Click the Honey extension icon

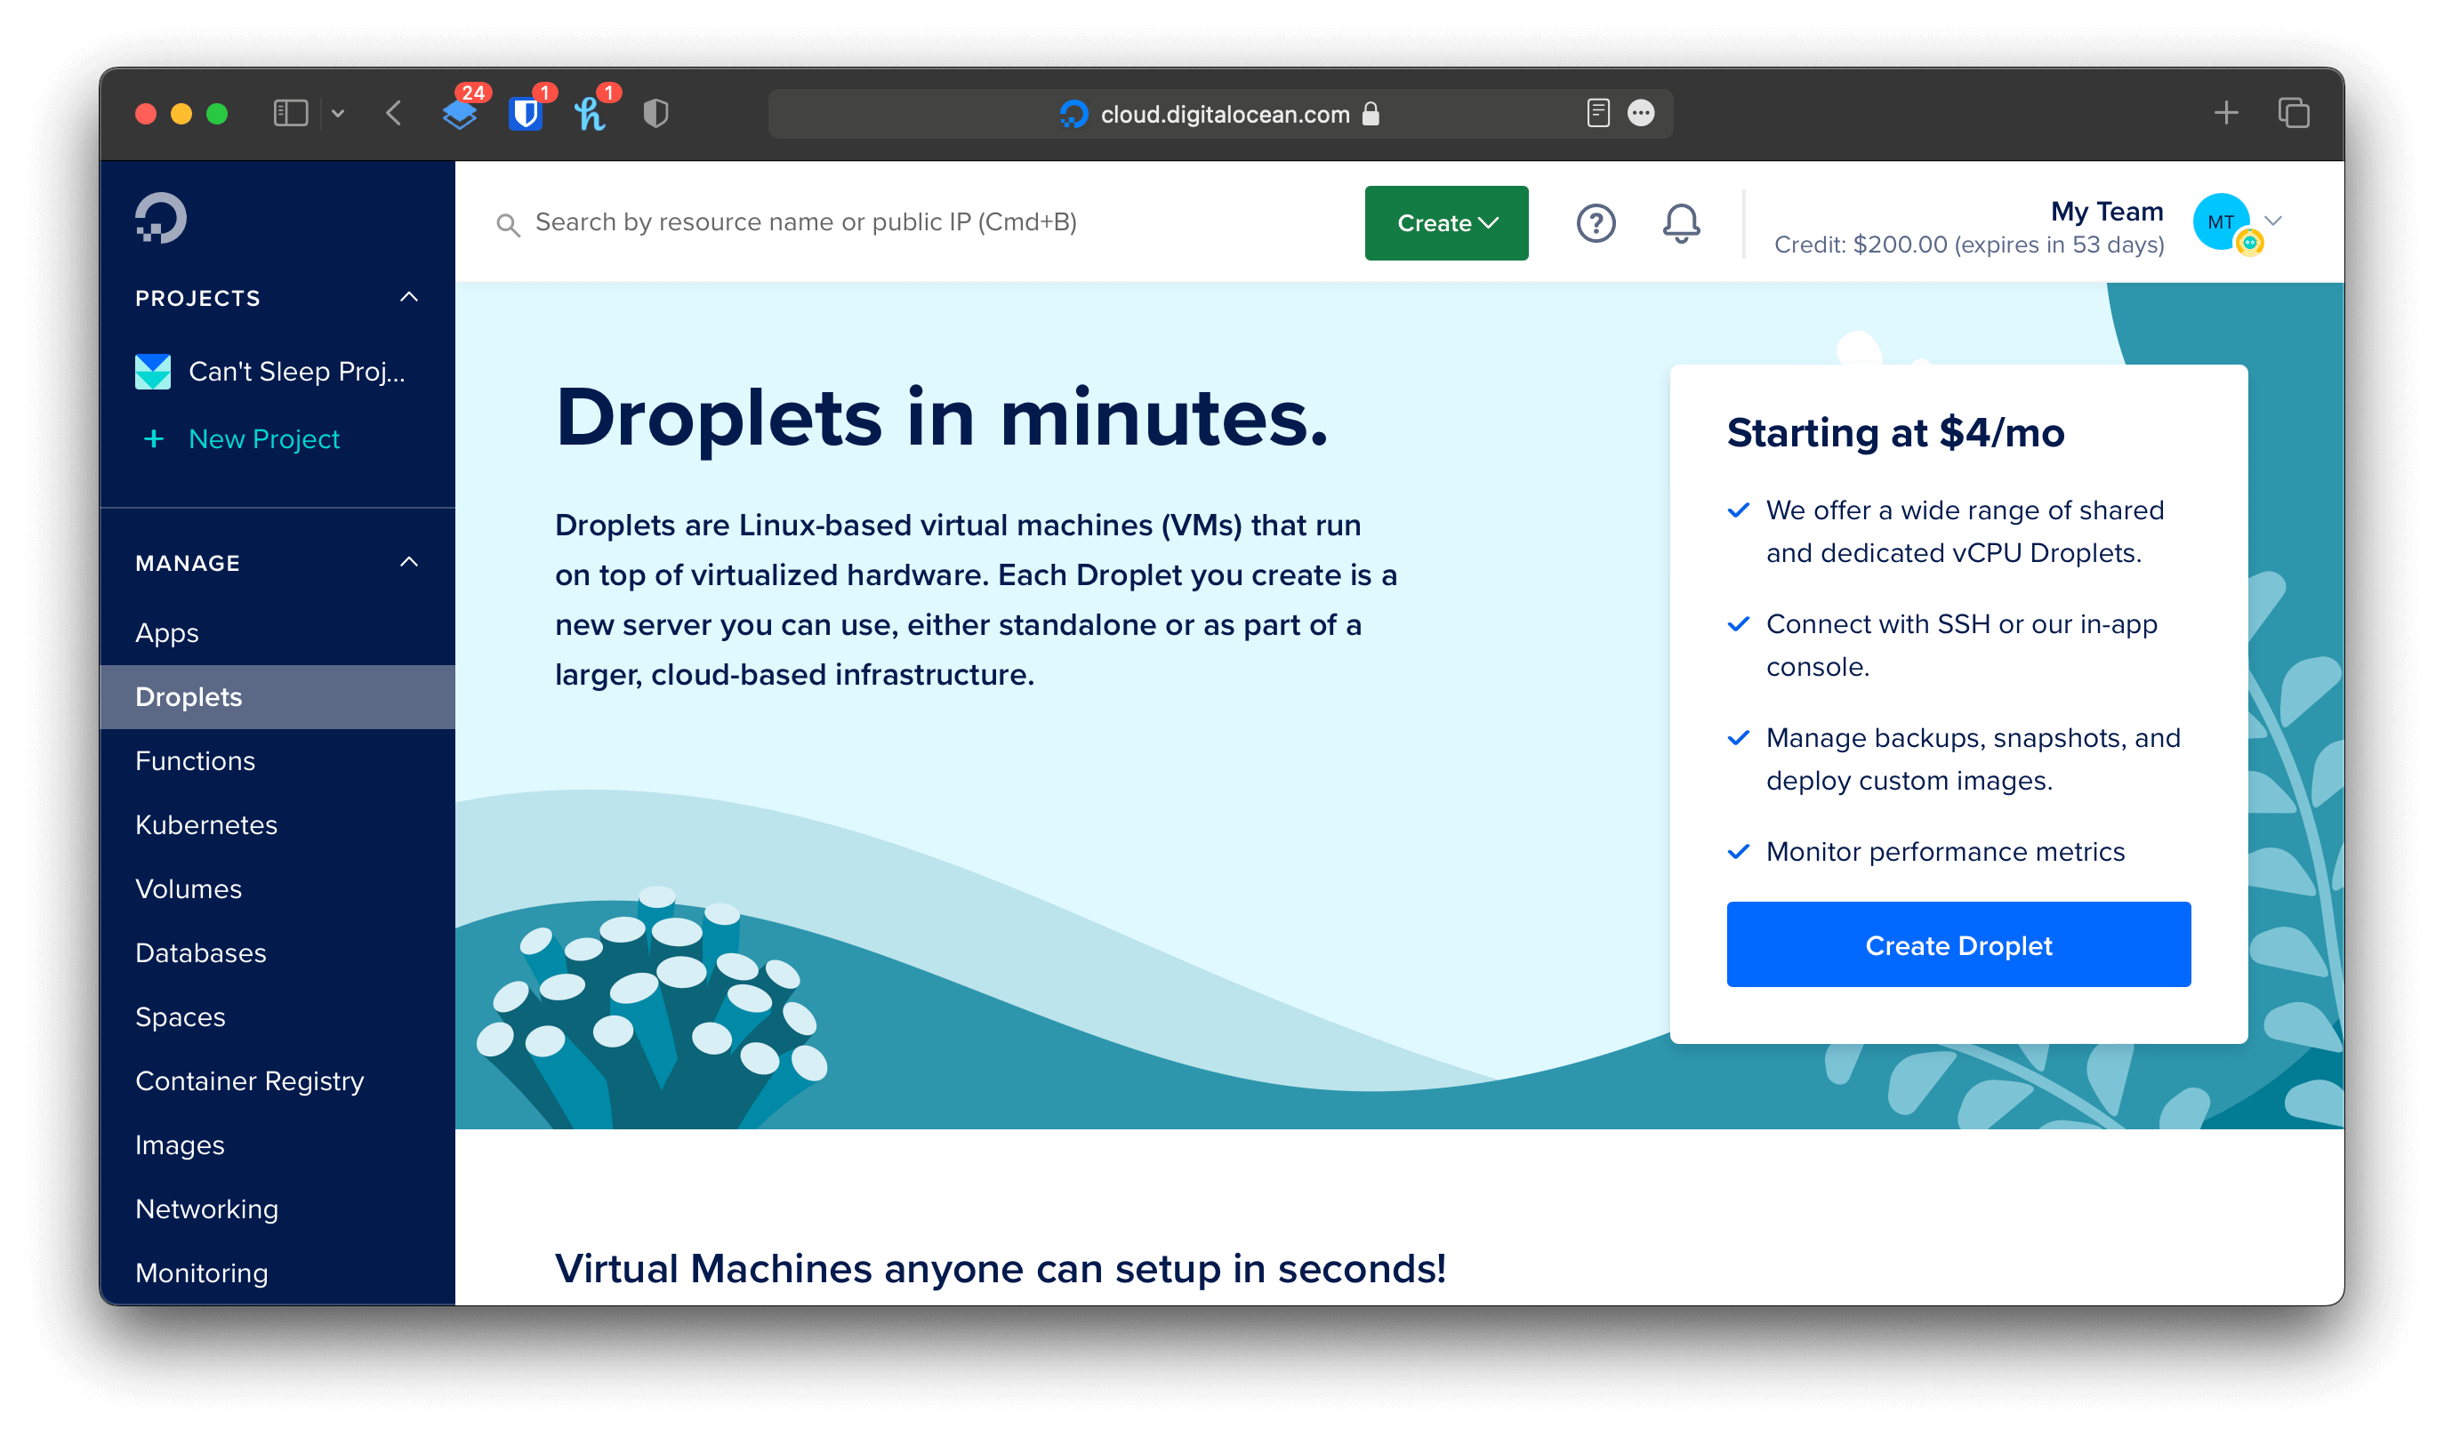click(x=590, y=115)
